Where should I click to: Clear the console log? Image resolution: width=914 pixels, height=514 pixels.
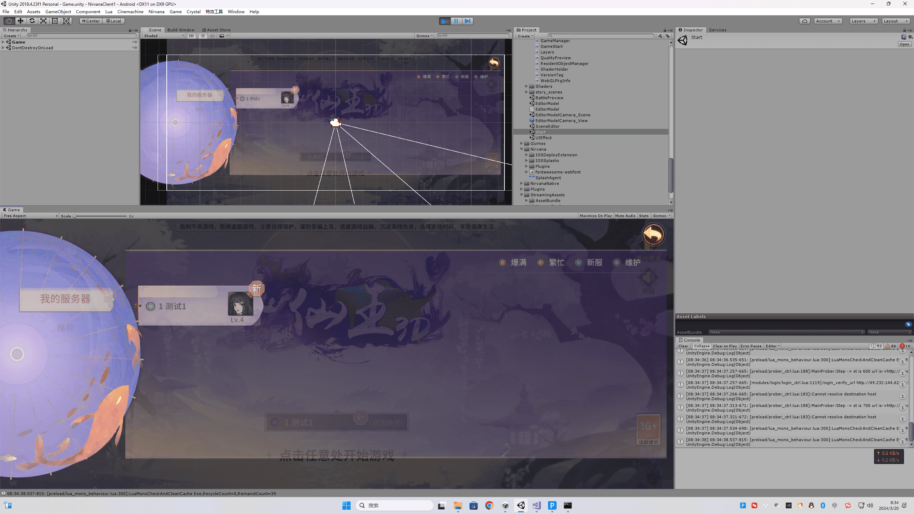pyautogui.click(x=683, y=346)
